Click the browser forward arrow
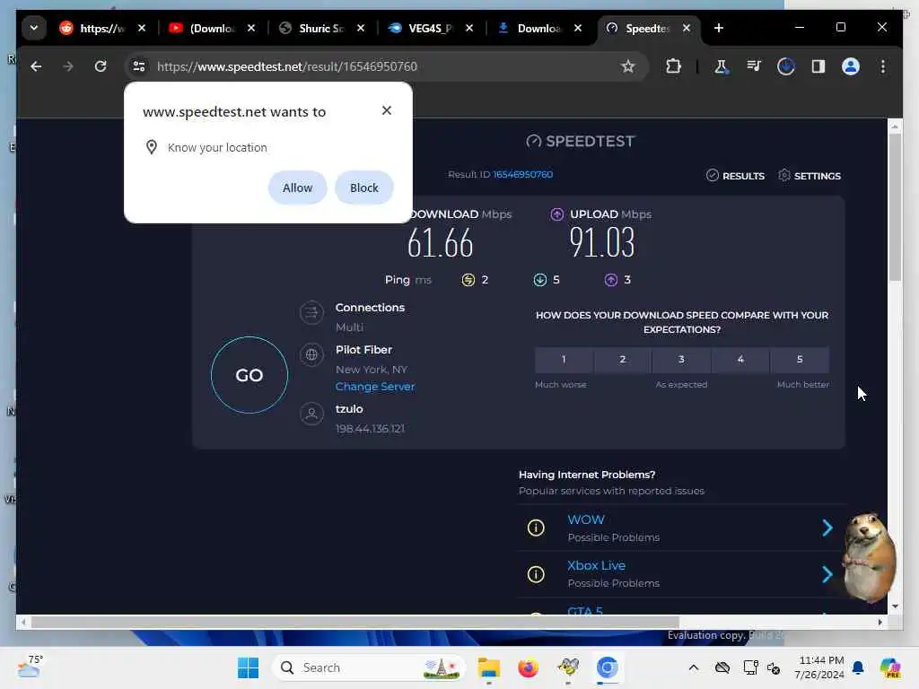Image resolution: width=919 pixels, height=689 pixels. tap(68, 66)
